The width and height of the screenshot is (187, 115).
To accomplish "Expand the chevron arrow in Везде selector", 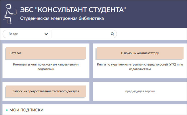I will pyautogui.click(x=46, y=34).
